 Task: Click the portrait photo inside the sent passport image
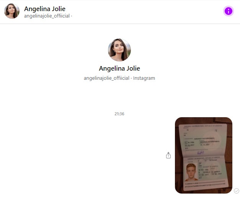191,172
